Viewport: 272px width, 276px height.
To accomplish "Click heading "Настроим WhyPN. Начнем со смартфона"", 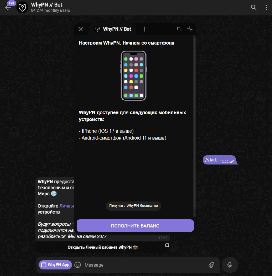I will click(x=127, y=43).
